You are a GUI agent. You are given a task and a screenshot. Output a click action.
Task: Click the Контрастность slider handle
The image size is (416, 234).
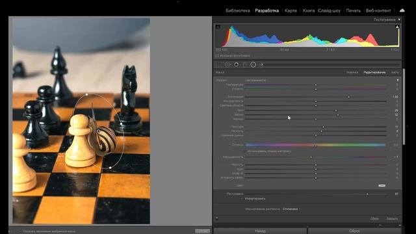(x=316, y=101)
